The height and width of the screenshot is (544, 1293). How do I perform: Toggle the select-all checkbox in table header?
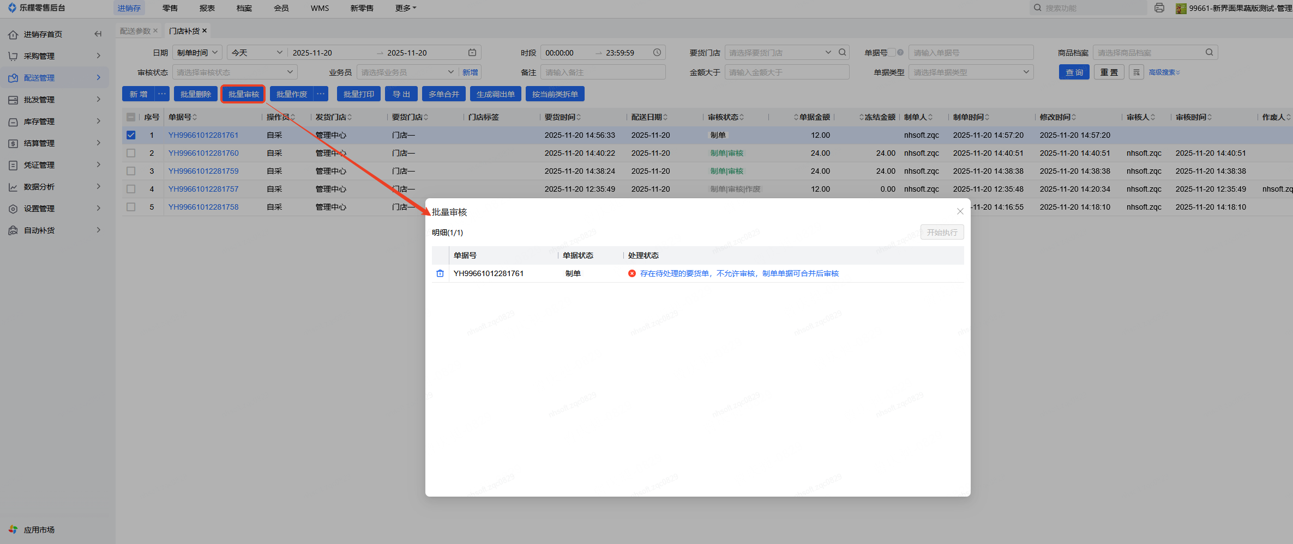131,117
